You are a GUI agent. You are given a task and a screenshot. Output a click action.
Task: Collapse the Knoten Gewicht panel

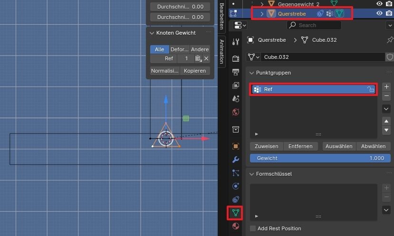click(152, 33)
